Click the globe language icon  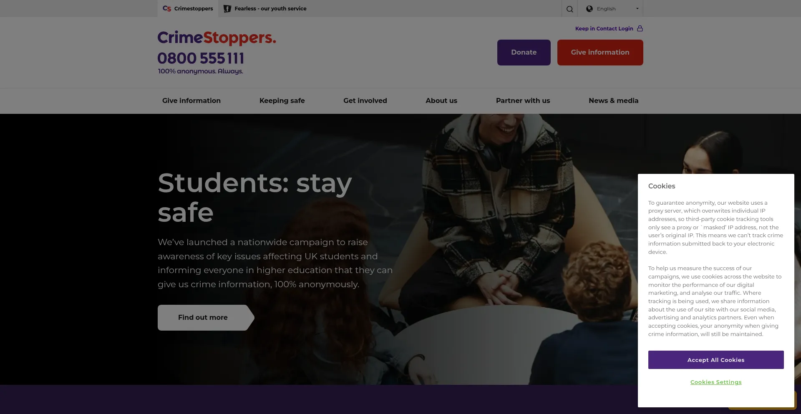[589, 9]
